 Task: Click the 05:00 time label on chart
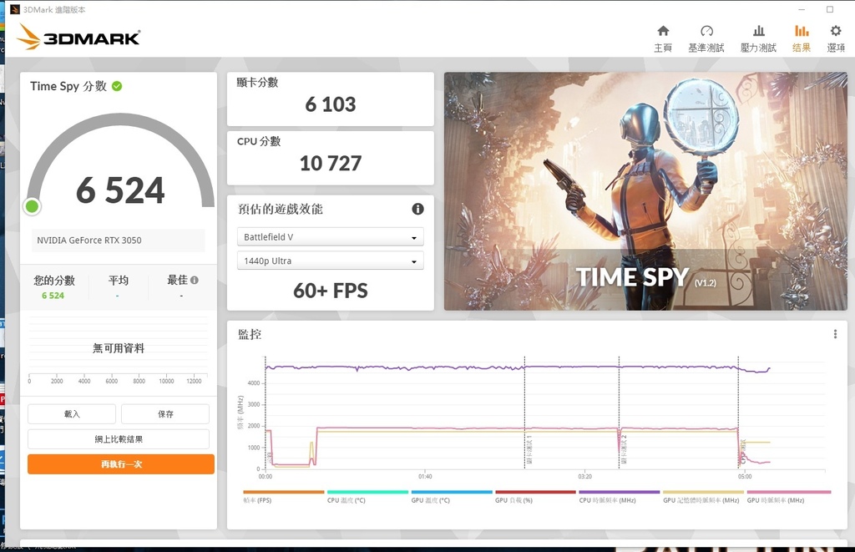pyautogui.click(x=745, y=476)
